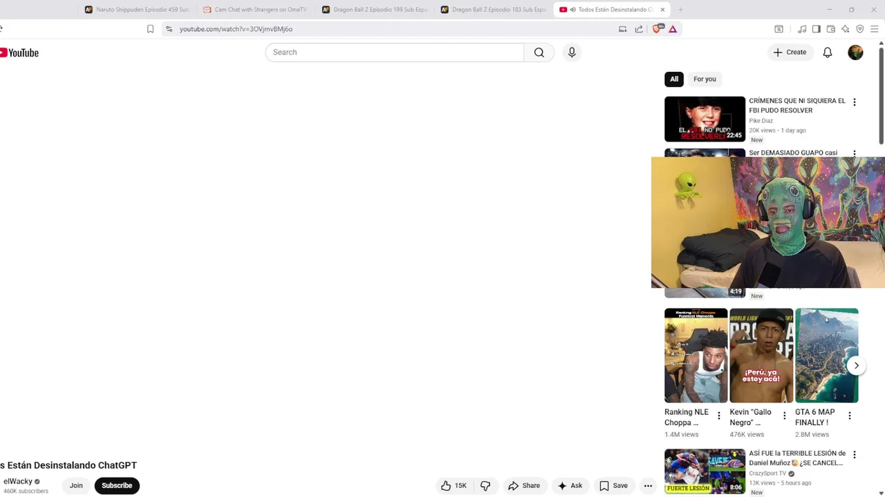Click the Ask button
This screenshot has width=885, height=497.
tap(570, 486)
